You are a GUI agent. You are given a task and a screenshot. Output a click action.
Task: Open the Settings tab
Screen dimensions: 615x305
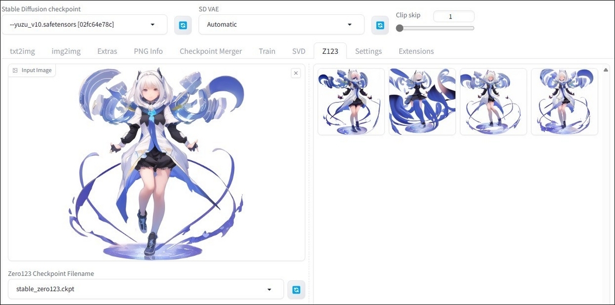pyautogui.click(x=368, y=51)
